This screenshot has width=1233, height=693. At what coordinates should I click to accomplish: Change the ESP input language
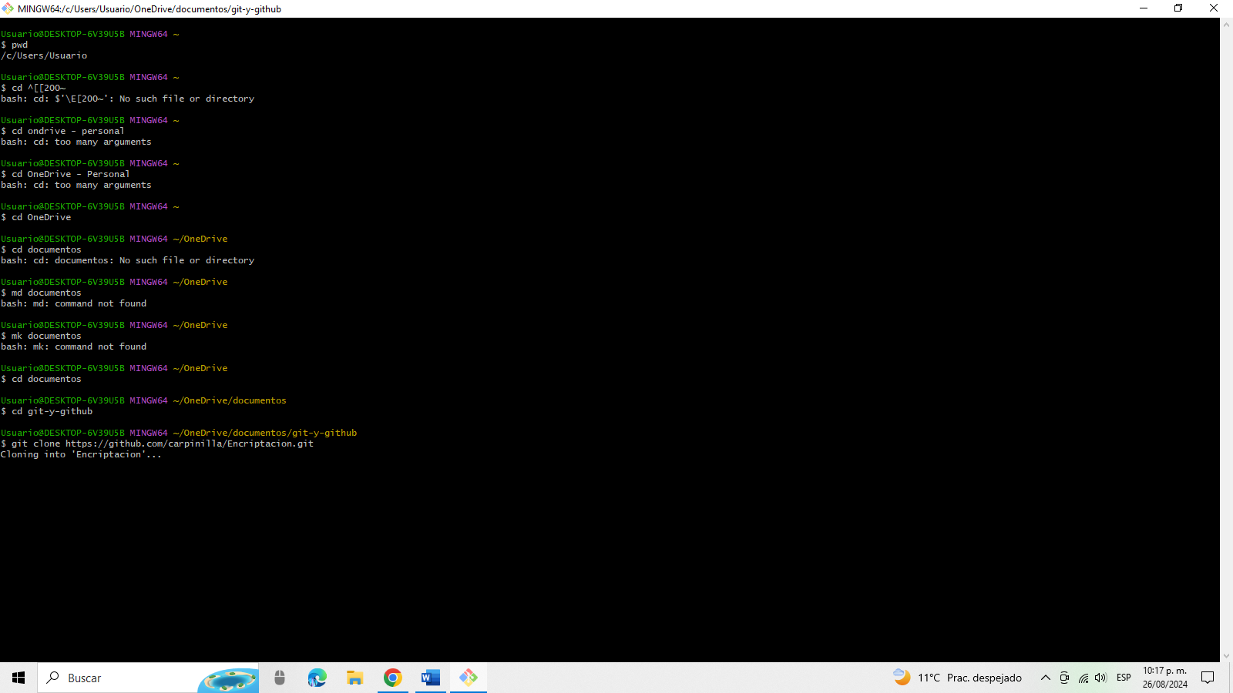coord(1124,678)
